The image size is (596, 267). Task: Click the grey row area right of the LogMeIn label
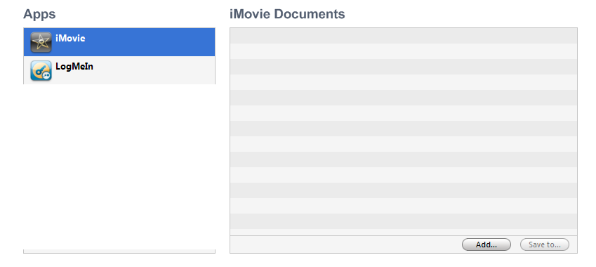click(x=154, y=70)
